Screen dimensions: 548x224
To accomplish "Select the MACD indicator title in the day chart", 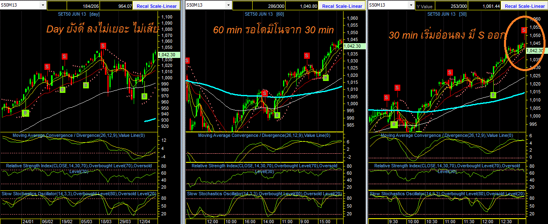I will tap(79, 135).
